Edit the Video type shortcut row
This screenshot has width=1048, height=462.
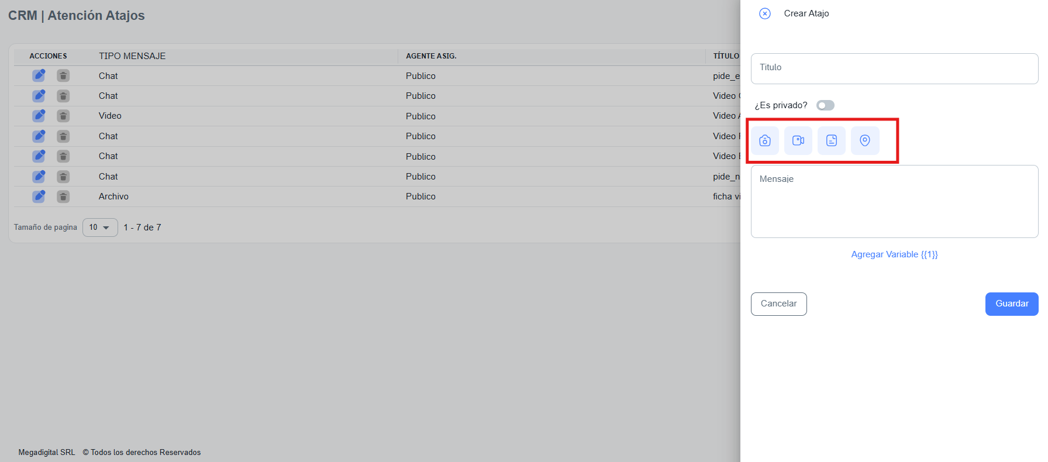pyautogui.click(x=39, y=116)
